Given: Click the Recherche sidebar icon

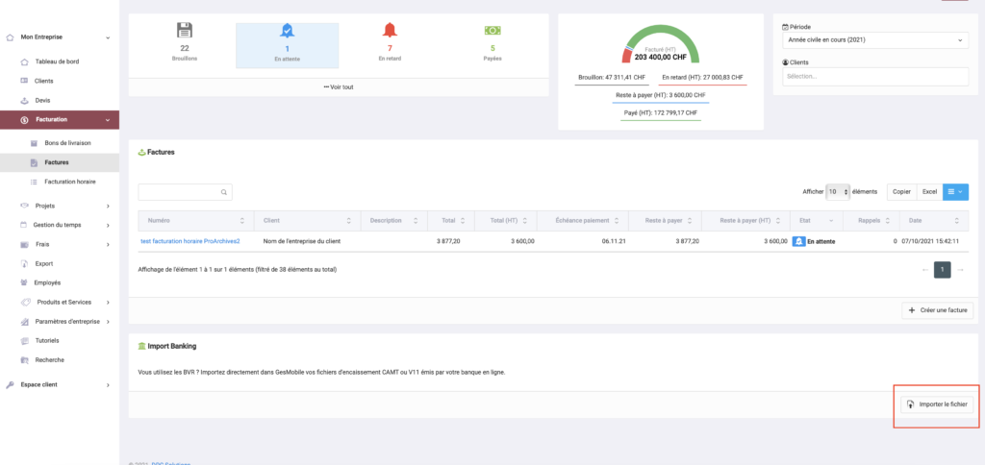Looking at the screenshot, I should point(24,360).
